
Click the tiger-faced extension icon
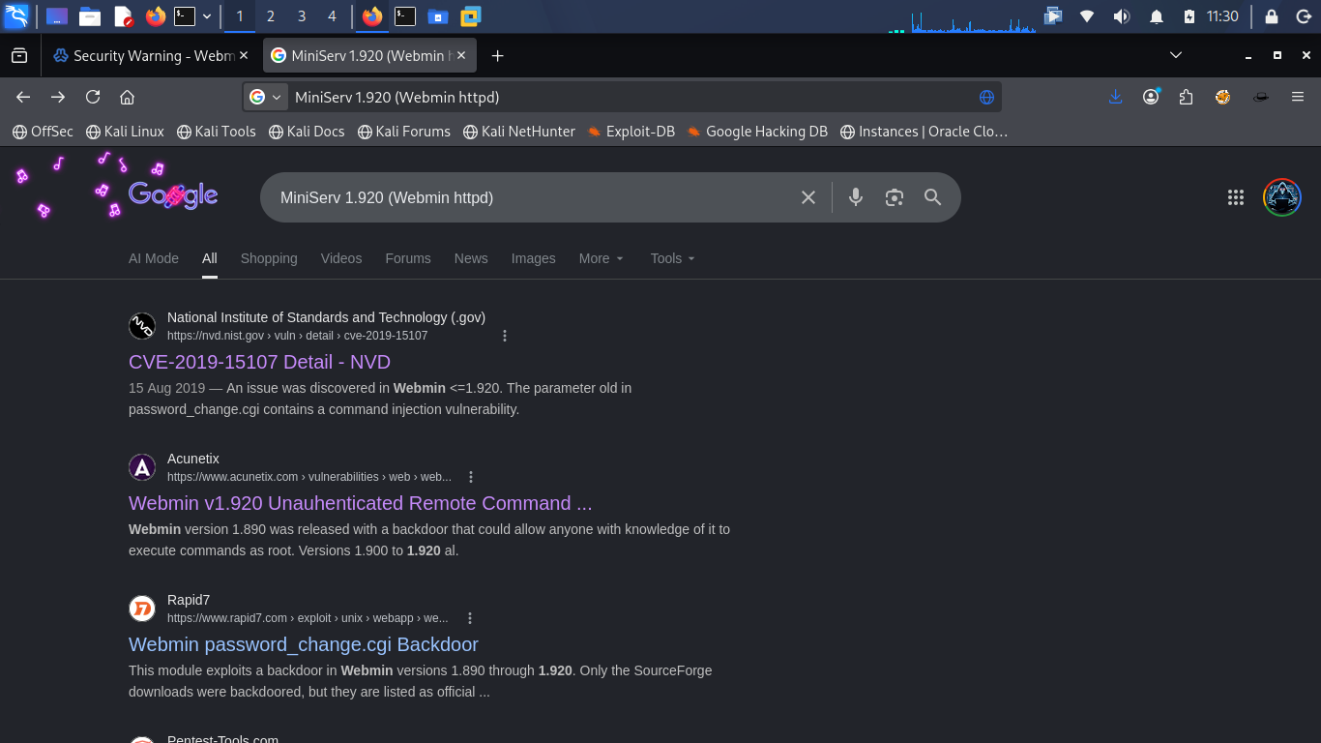[1223, 97]
